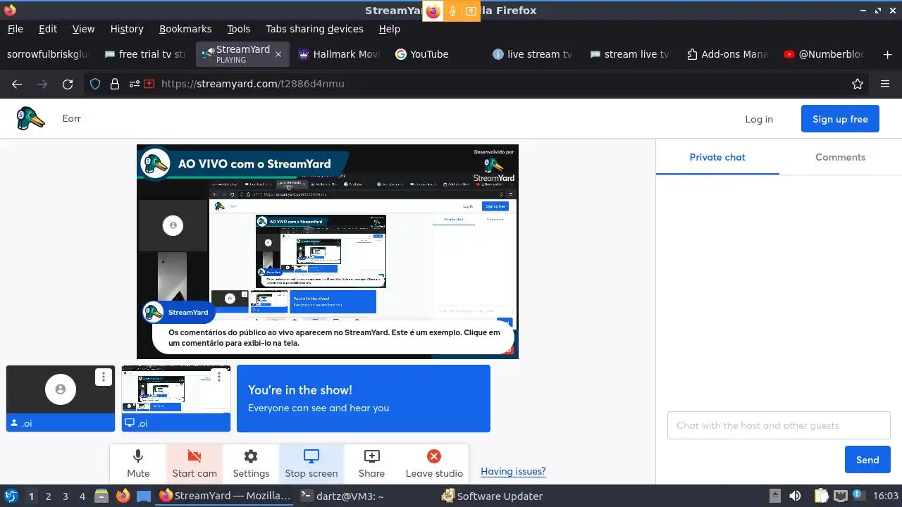Open the Help menu
Viewport: 902px width, 507px height.
pyautogui.click(x=389, y=29)
